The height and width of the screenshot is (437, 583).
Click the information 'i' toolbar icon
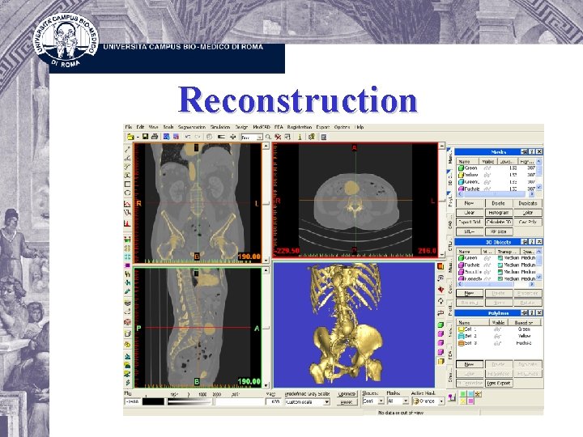(x=300, y=137)
